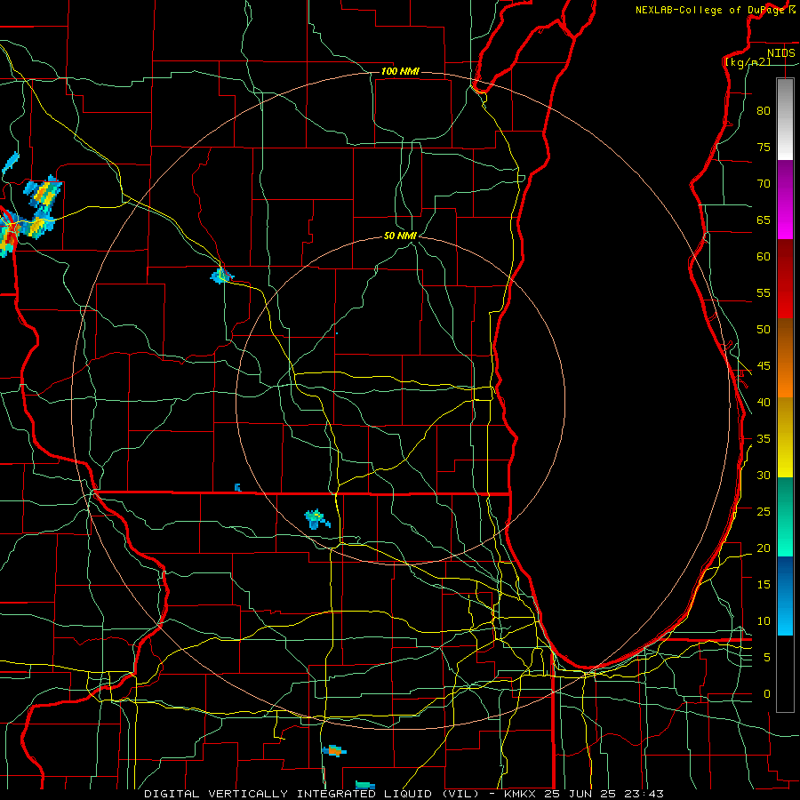Image resolution: width=800 pixels, height=800 pixels.
Task: Click the orange-centered echo at the map bottom
Action: pos(334,750)
